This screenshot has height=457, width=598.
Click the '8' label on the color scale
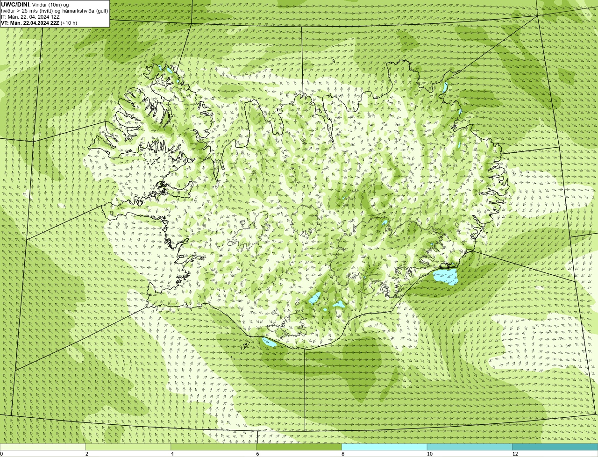coord(343,454)
